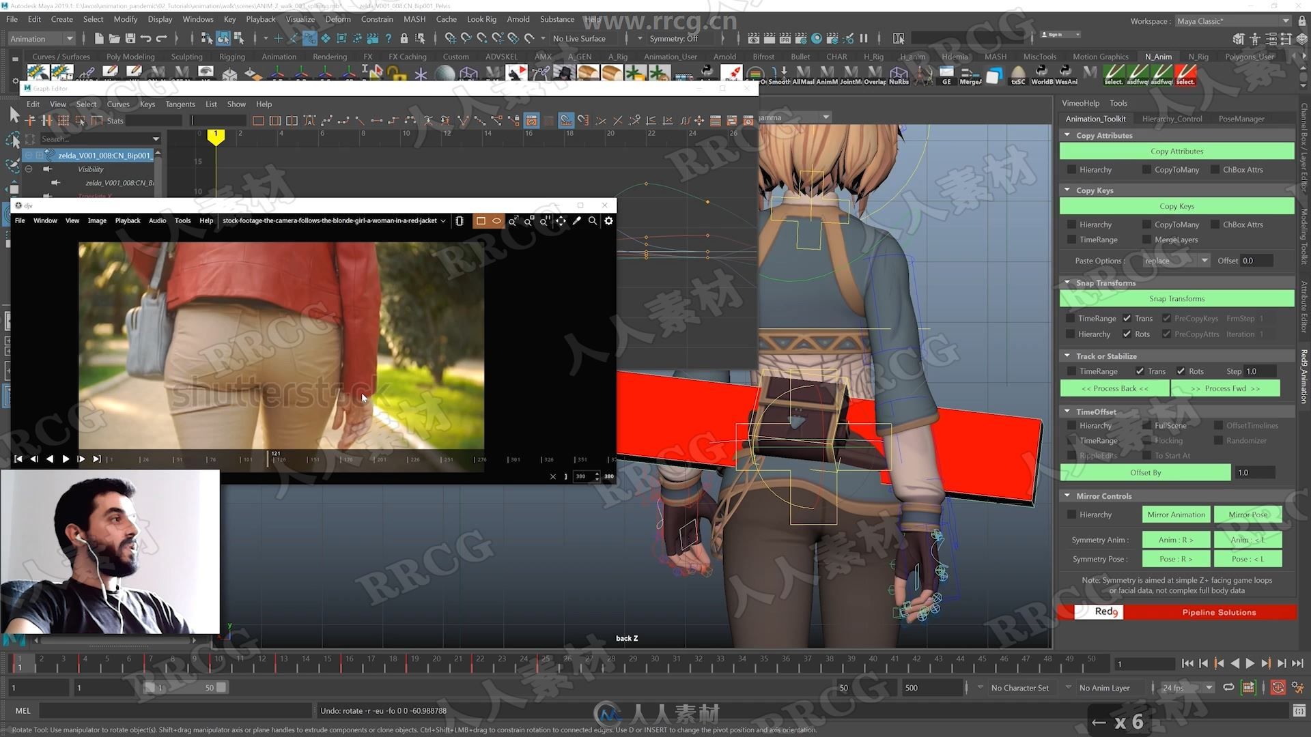The image size is (1311, 737).
Task: Click the Copy Attributes button
Action: pos(1176,150)
